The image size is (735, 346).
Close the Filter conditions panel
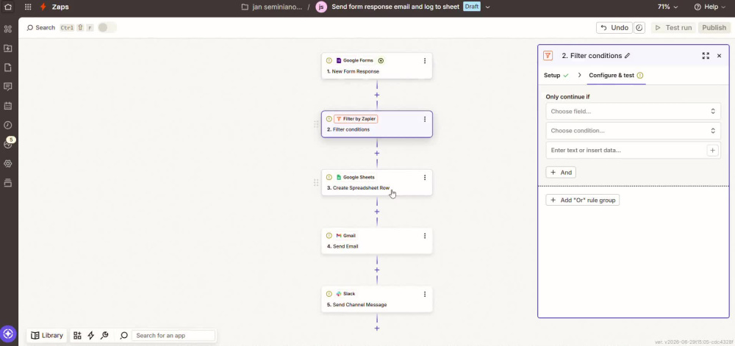(x=719, y=56)
